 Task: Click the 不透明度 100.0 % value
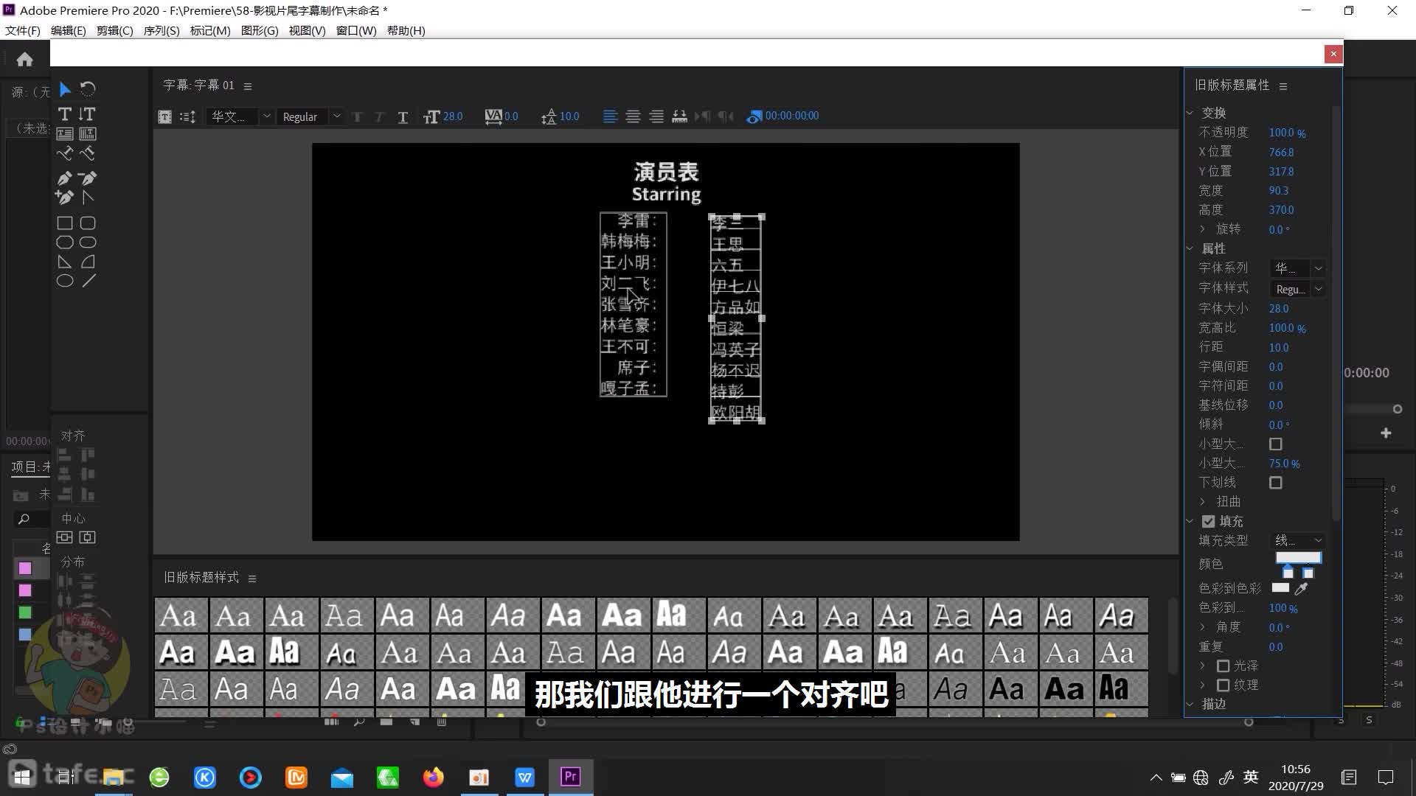(1287, 133)
